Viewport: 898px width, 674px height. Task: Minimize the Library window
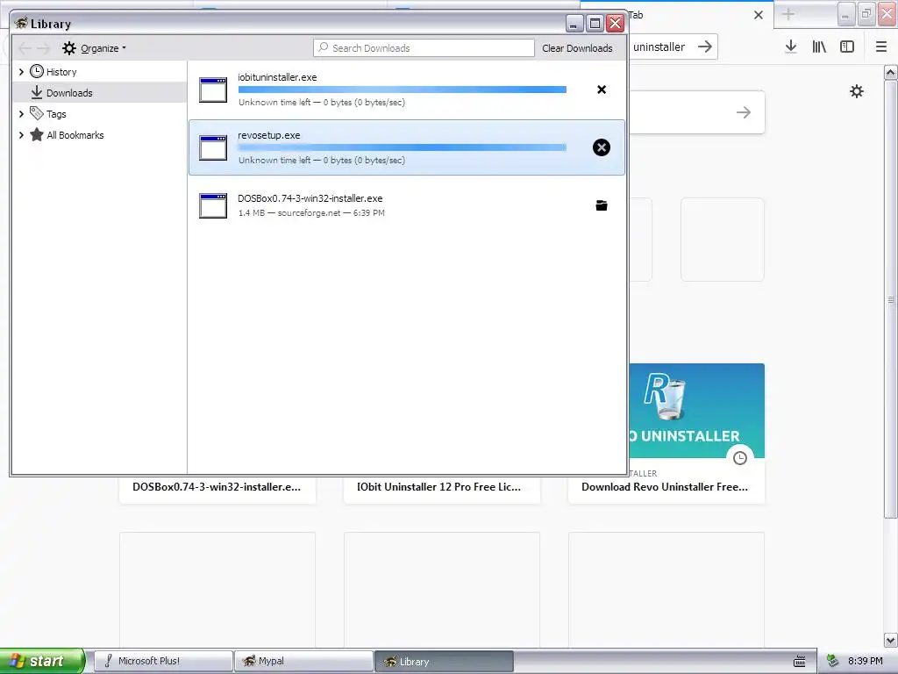point(574,23)
